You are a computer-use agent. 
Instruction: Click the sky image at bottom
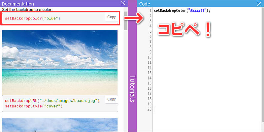(60, 125)
